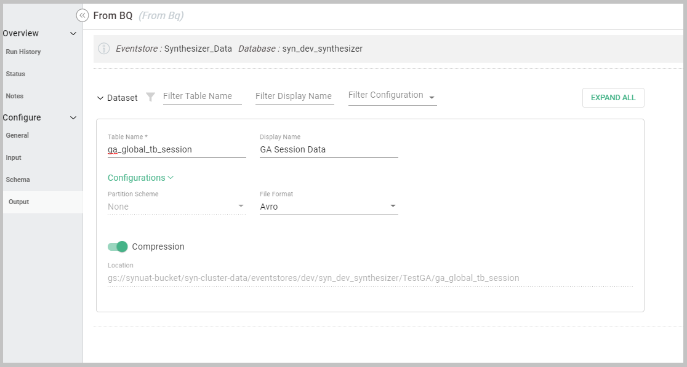The height and width of the screenshot is (367, 687).
Task: Open Run History page
Action: (x=23, y=52)
